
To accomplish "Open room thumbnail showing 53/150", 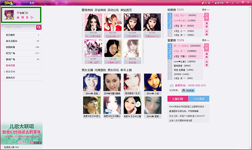I will pyautogui.click(x=93, y=22).
